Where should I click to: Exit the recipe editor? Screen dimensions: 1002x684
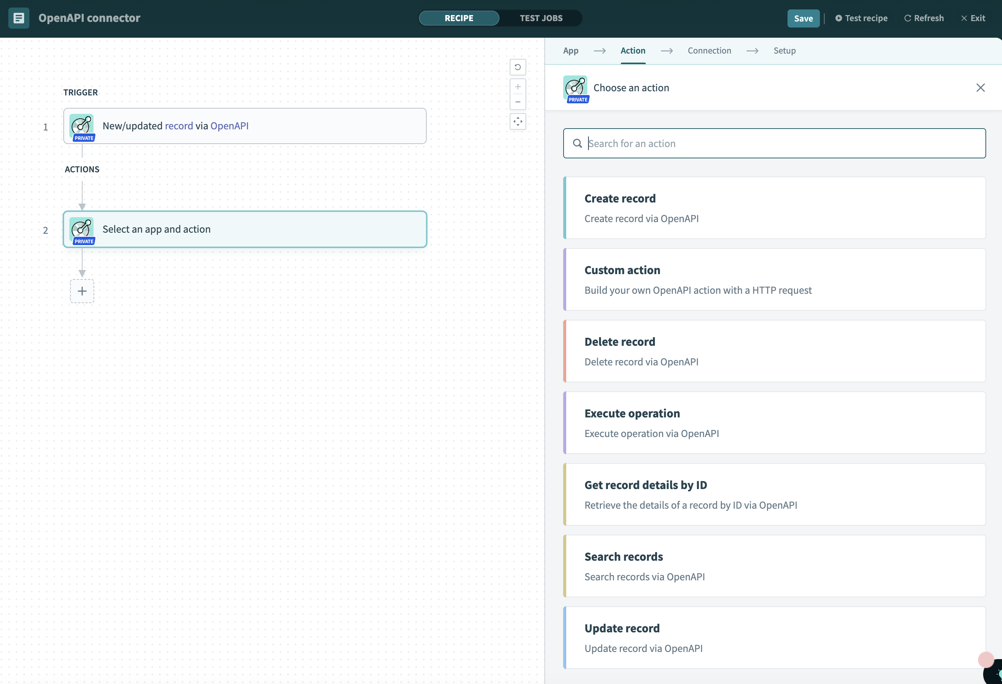coord(973,18)
